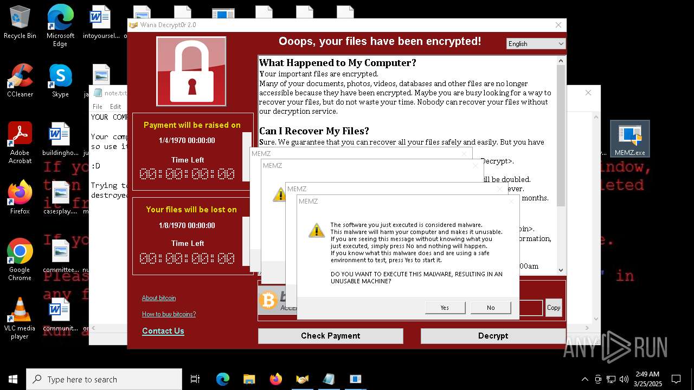
Task: Show hidden system tray icons
Action: (x=584, y=379)
